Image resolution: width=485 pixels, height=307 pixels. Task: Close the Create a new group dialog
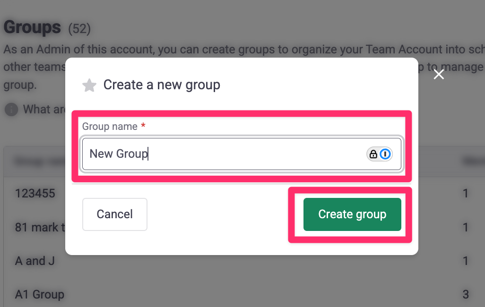coord(439,75)
